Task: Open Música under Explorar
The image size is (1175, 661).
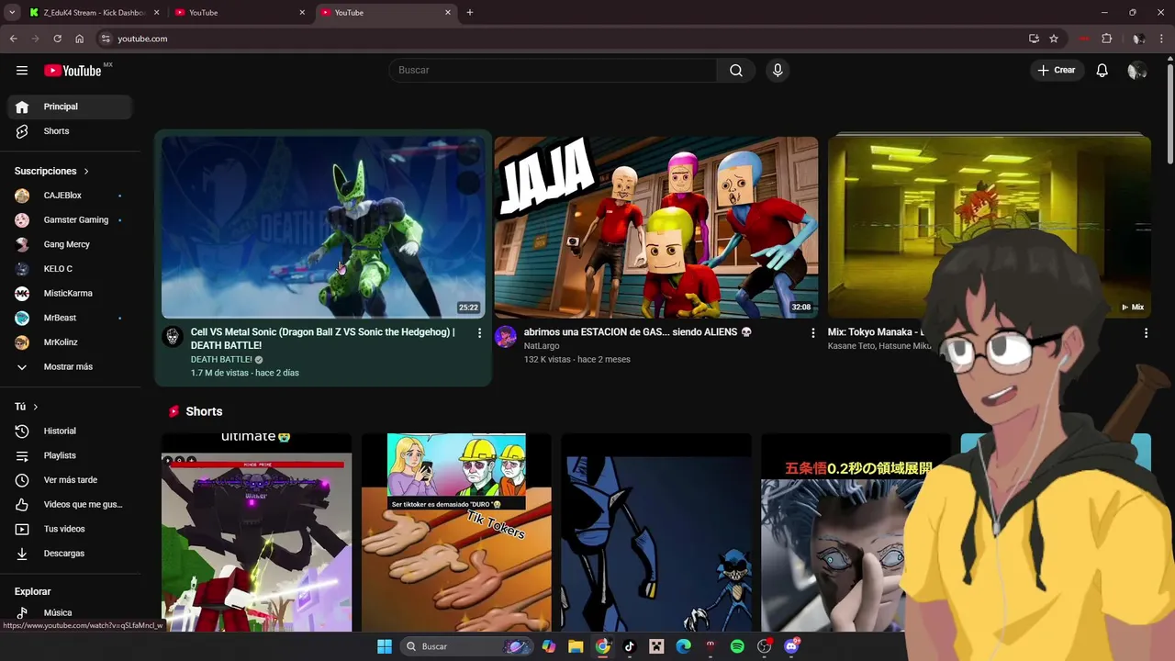Action: [x=70, y=612]
